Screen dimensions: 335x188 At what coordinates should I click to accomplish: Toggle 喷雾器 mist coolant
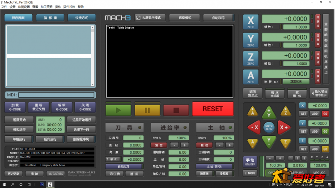[x=205, y=174]
